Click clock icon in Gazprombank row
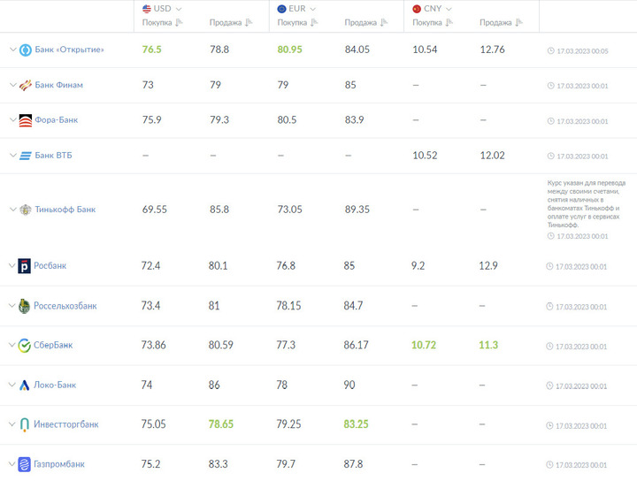The width and height of the screenshot is (637, 496). tap(549, 465)
